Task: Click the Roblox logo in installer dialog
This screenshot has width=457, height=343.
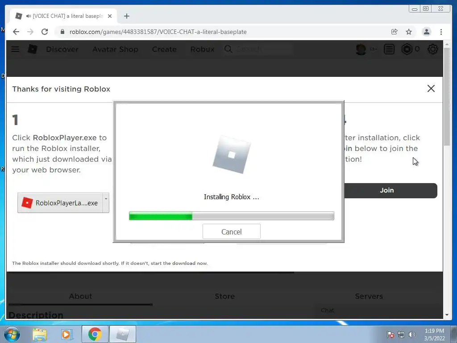Action: point(232,155)
